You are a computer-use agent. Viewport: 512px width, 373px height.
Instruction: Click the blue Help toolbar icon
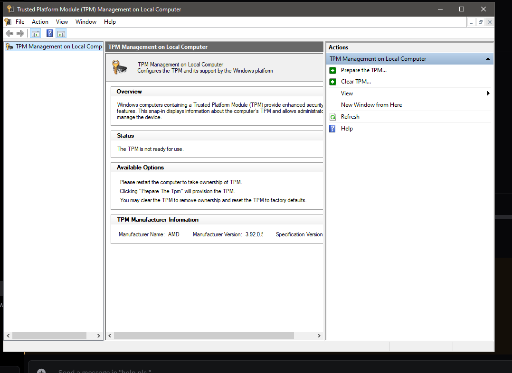coord(49,33)
